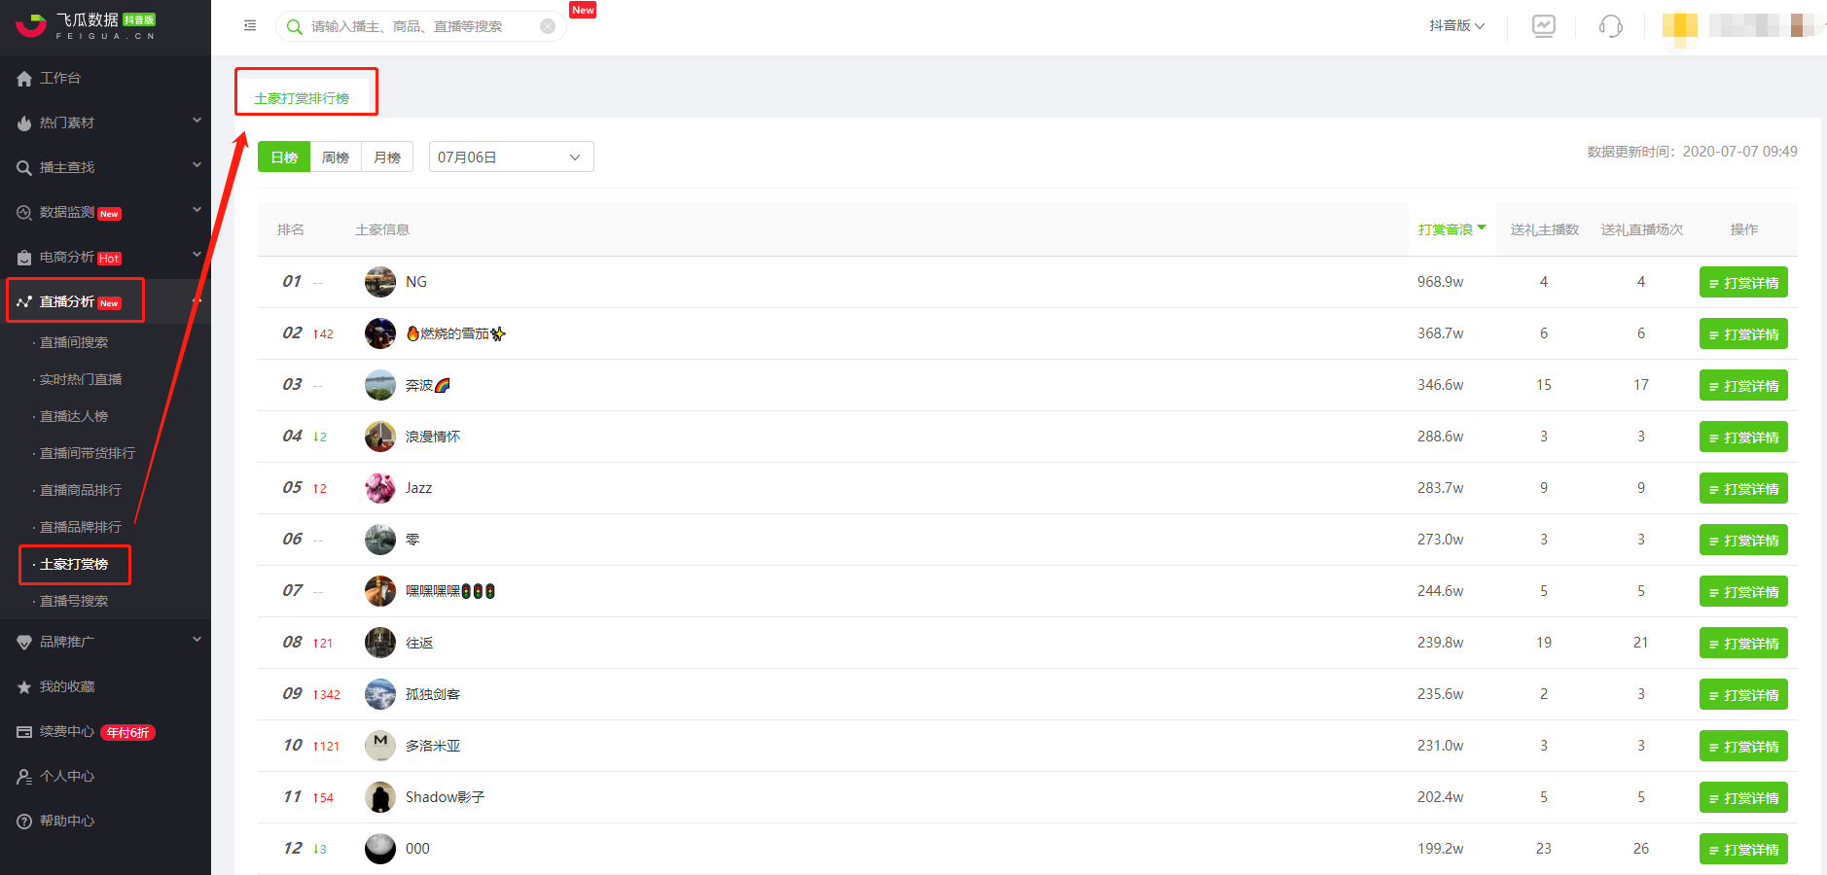Select the 日榜 ranking option
1827x875 pixels.
[284, 157]
